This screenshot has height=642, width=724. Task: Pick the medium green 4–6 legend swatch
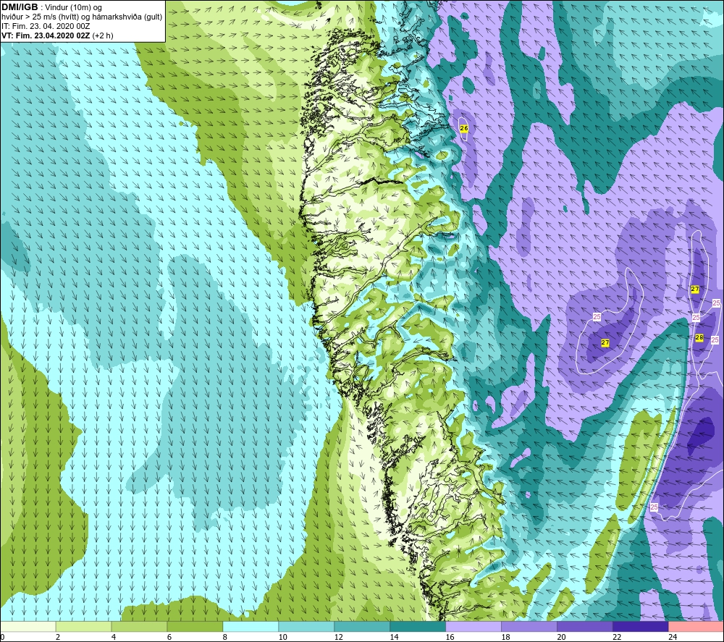point(140,627)
